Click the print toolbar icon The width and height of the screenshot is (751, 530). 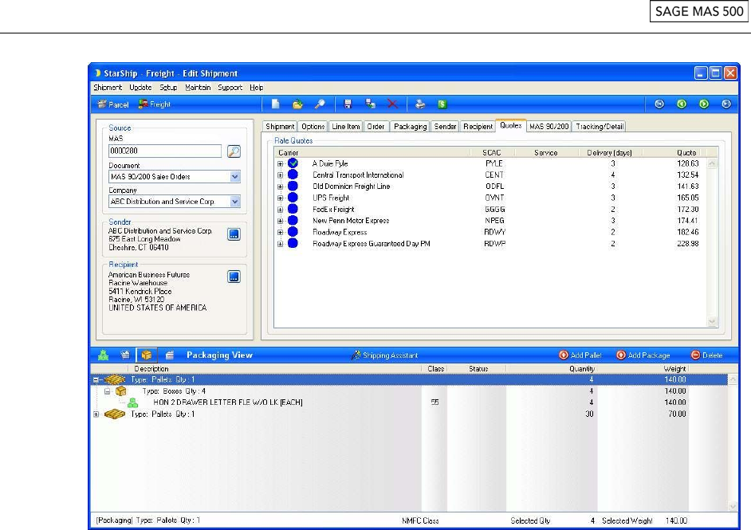(x=420, y=104)
